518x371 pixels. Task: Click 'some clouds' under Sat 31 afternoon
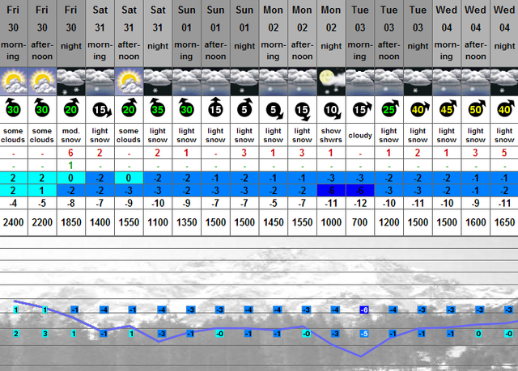[129, 136]
